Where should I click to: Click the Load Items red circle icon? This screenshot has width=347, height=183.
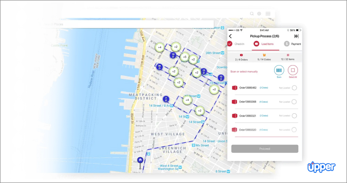(256, 44)
